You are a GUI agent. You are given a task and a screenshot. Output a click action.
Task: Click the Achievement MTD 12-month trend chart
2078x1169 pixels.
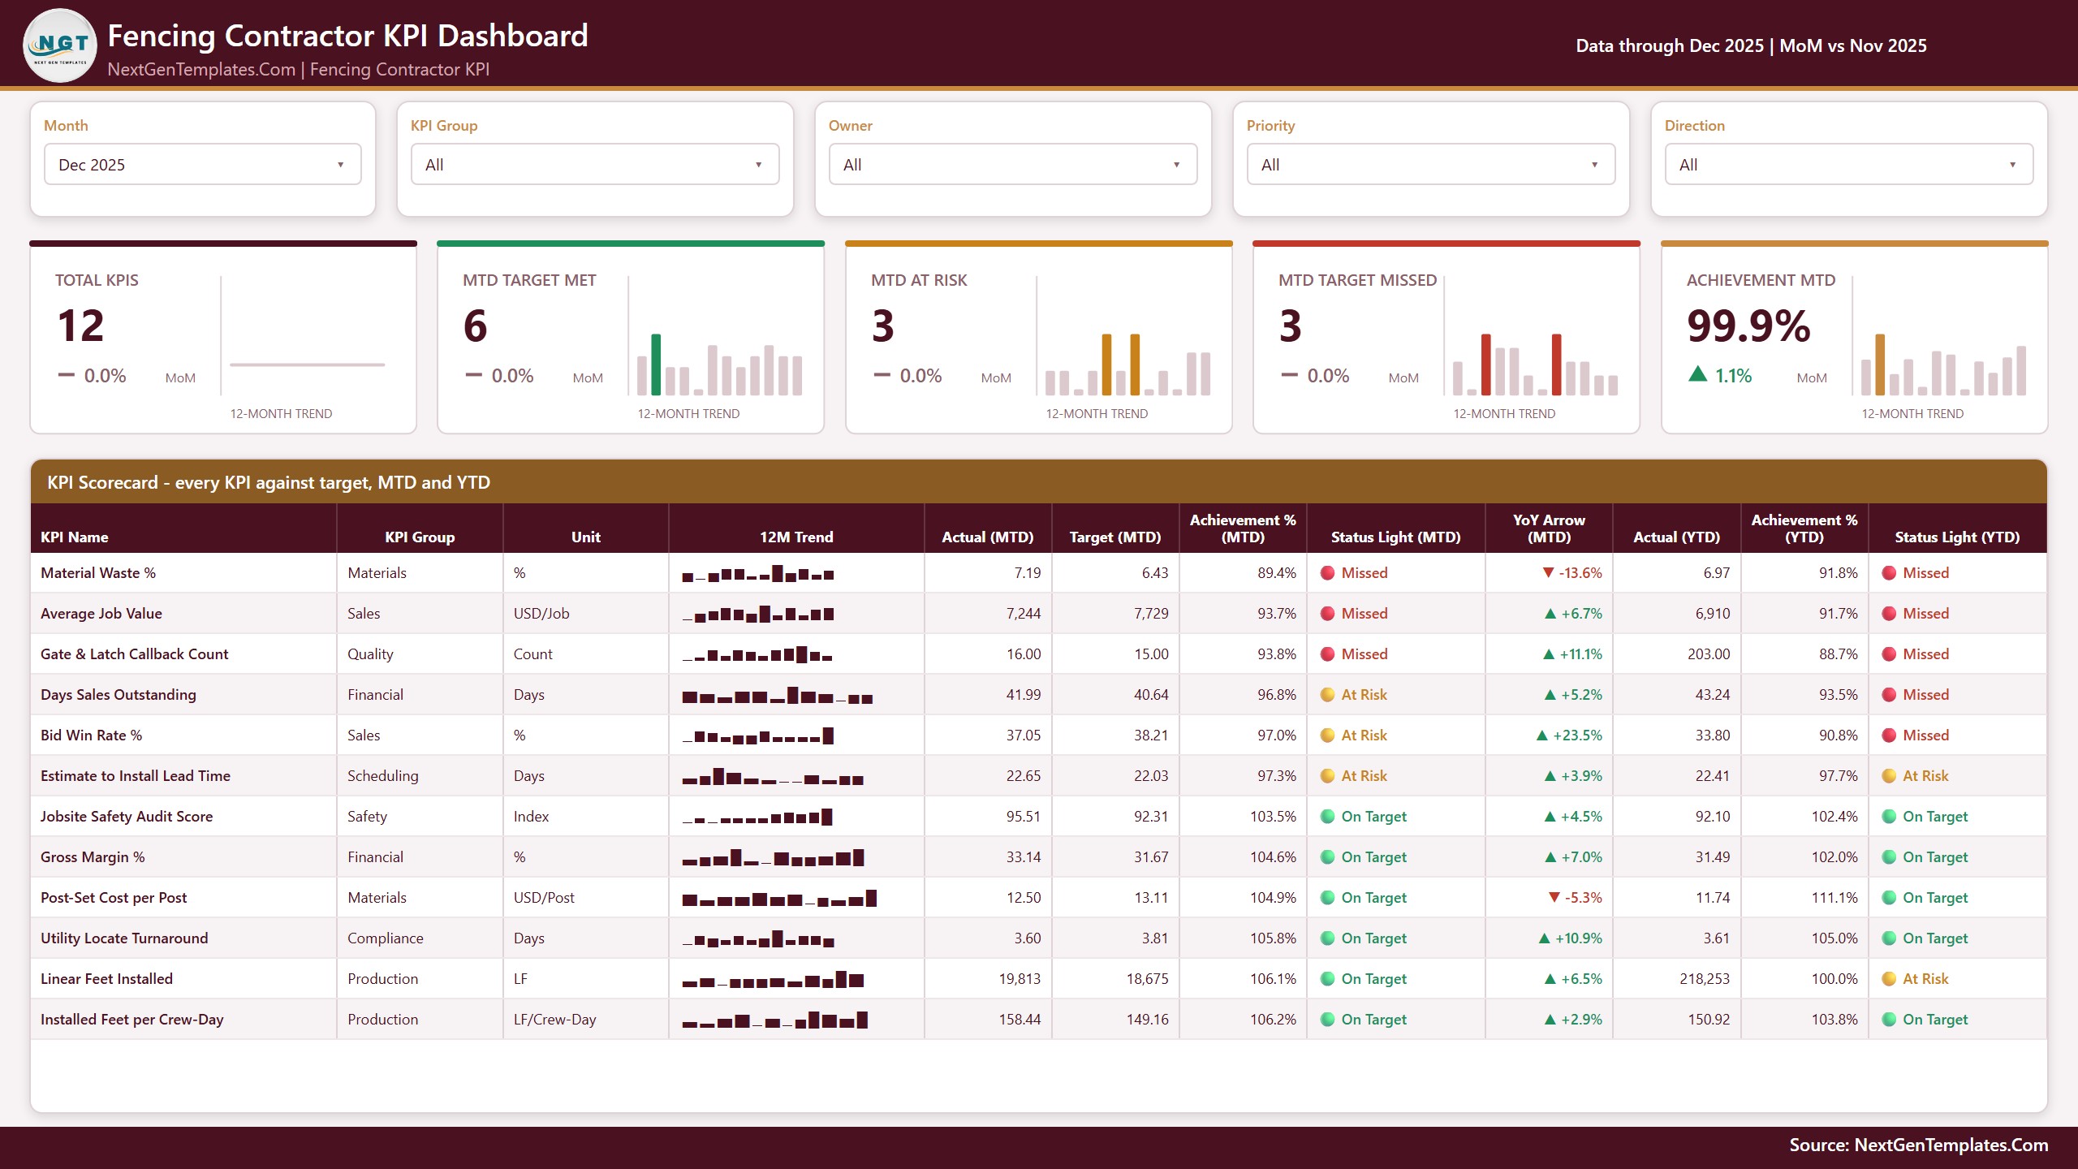1943,365
